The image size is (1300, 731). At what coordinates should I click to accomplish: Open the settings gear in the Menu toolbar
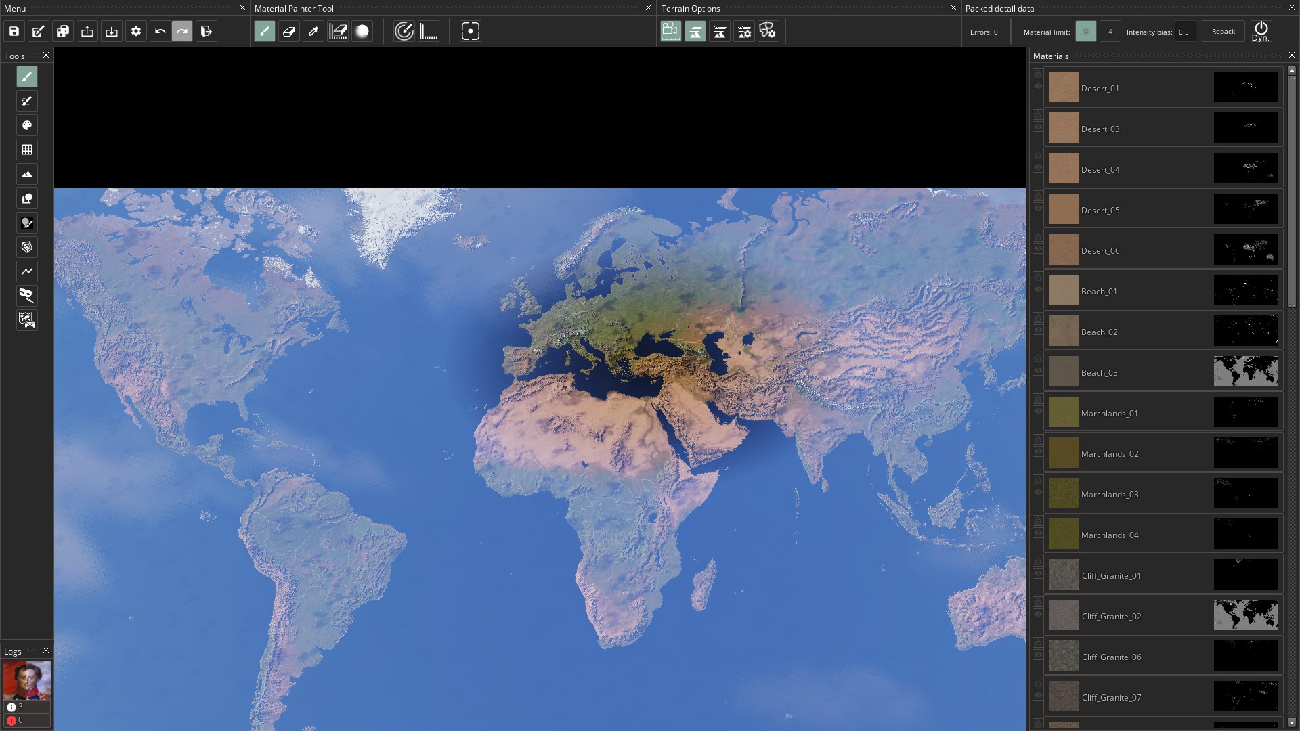(x=135, y=31)
